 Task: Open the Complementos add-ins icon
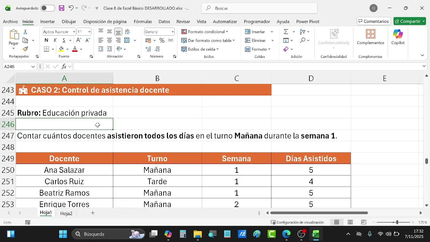pos(371,34)
